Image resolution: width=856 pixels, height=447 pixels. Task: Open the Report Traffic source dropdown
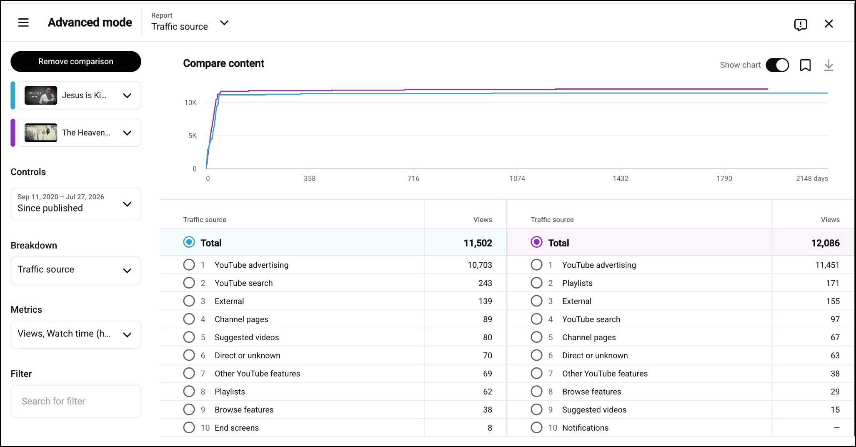(190, 23)
